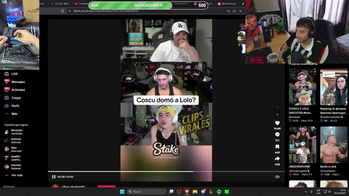Screen dimensions: 349x196
Task: Open Berlin is sick video thumbnail
Action: coord(334,145)
